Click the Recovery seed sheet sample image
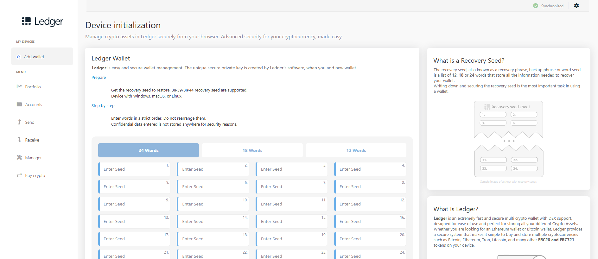This screenshot has width=598, height=259. (508, 139)
